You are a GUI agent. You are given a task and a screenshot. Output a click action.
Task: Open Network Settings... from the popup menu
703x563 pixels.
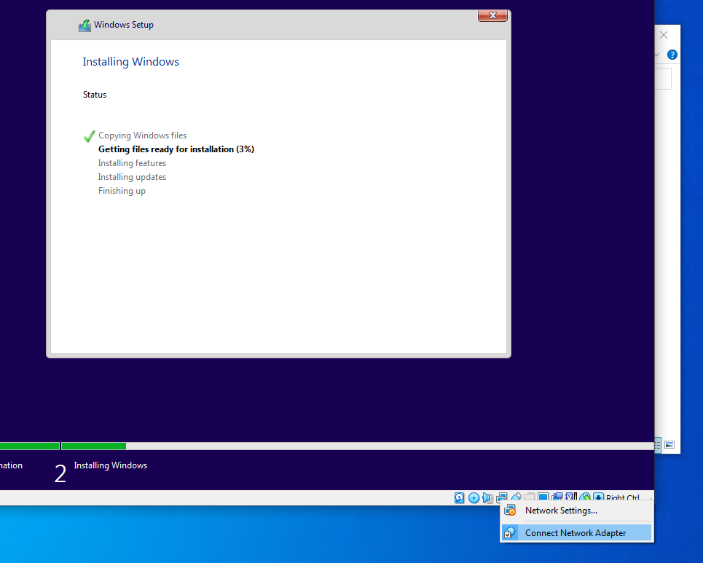(x=561, y=511)
